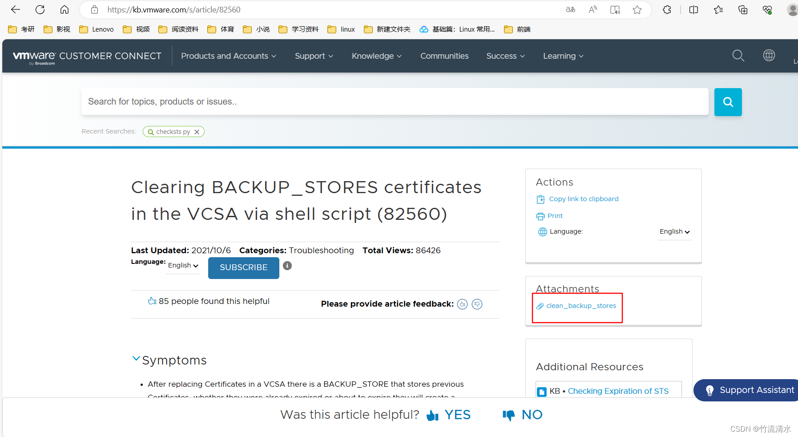798x437 pixels.
Task: Open the linux bookmarks folder
Action: click(341, 29)
